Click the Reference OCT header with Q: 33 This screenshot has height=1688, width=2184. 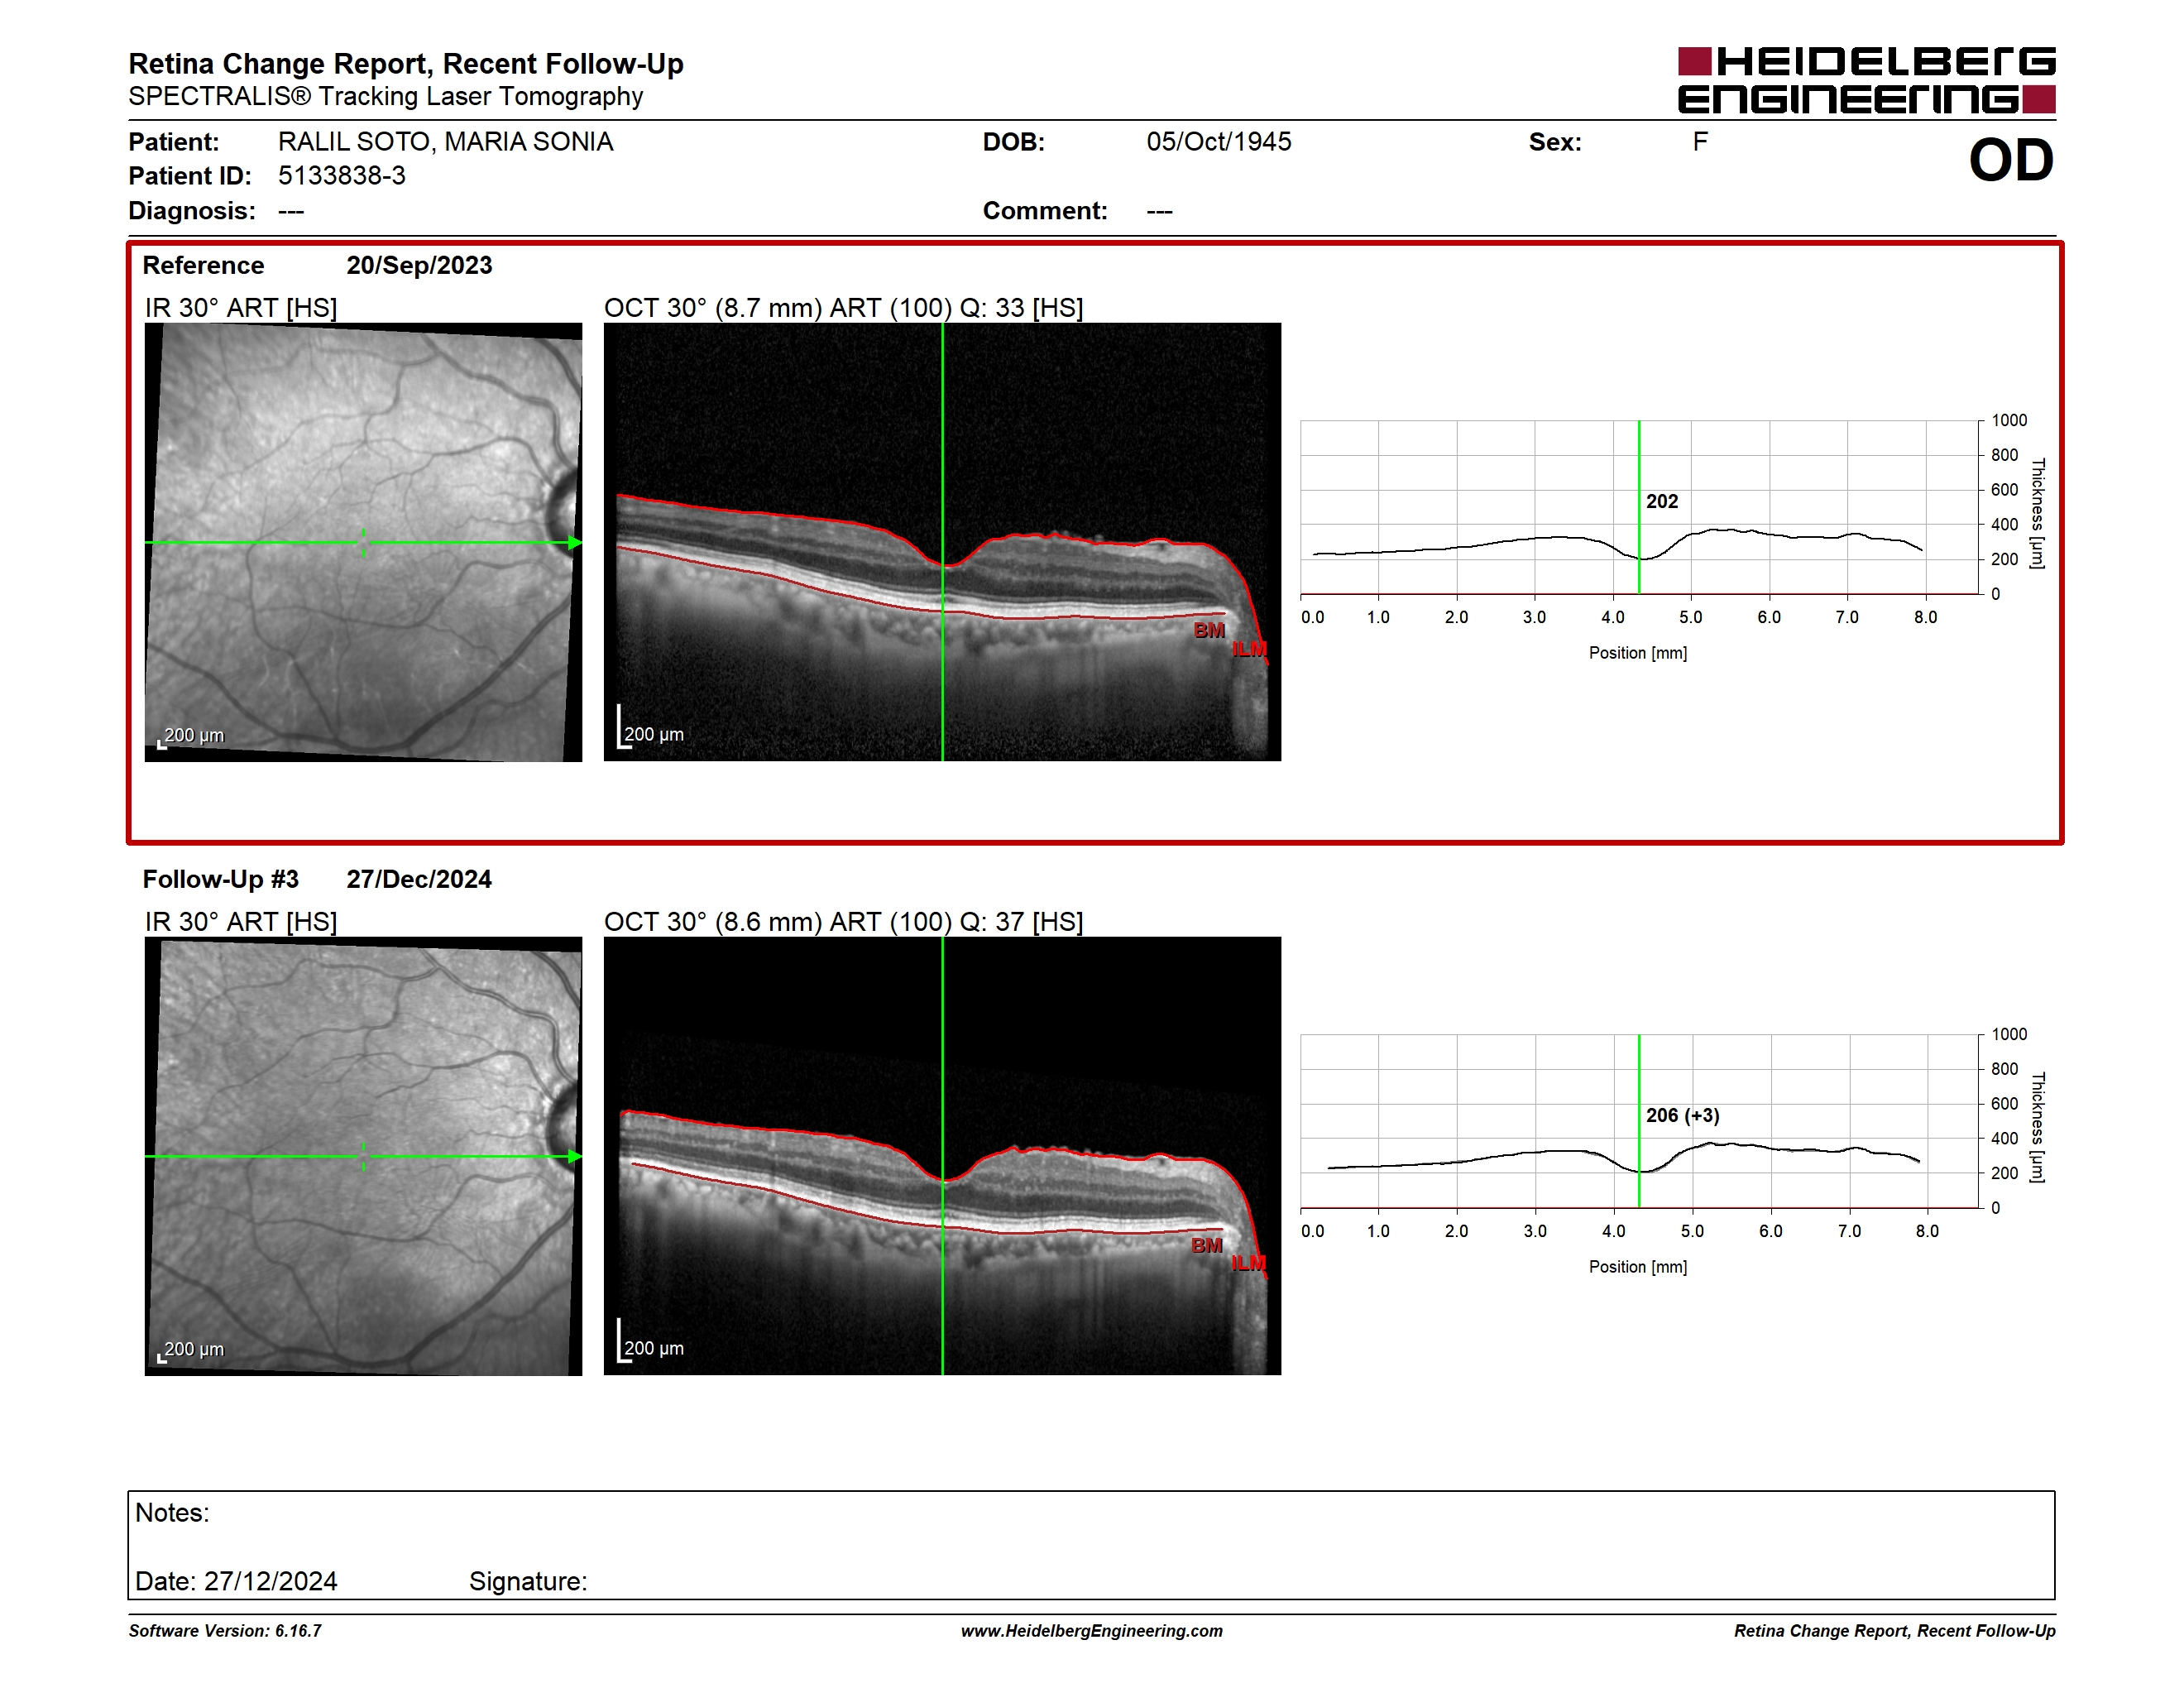point(844,308)
